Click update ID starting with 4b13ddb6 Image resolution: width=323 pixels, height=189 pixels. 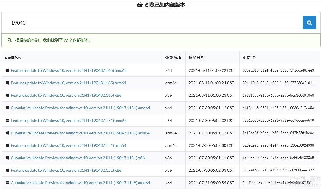coord(278,108)
